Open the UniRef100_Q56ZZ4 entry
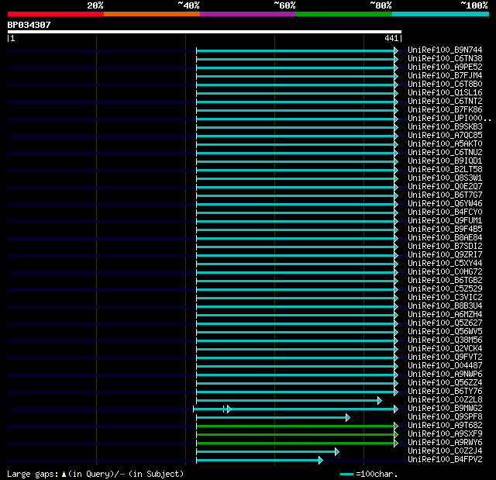This screenshot has height=480, width=496. [445, 383]
